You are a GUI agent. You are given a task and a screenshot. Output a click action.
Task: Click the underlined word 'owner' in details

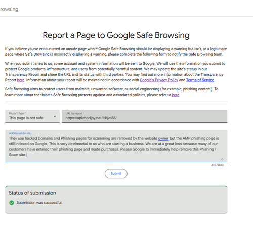point(163,138)
